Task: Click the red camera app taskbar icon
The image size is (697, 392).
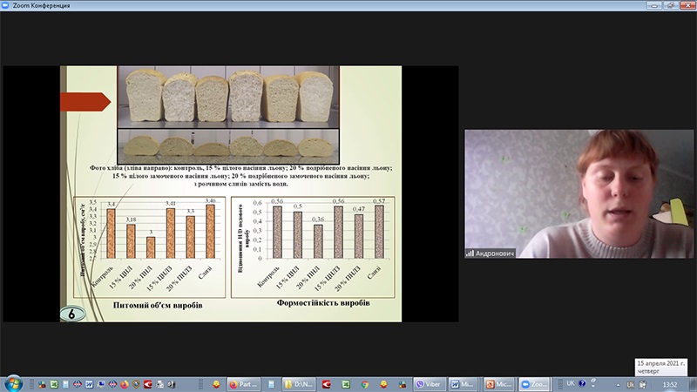Action: [x=326, y=384]
